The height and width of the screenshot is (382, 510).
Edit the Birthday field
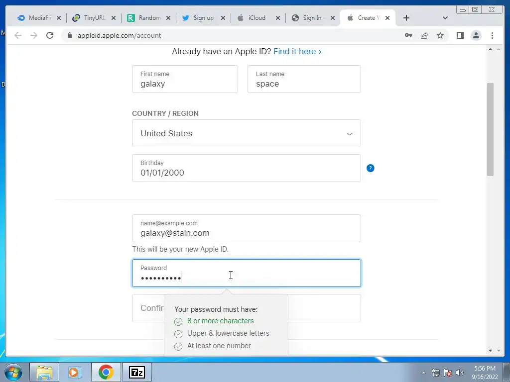(246, 168)
